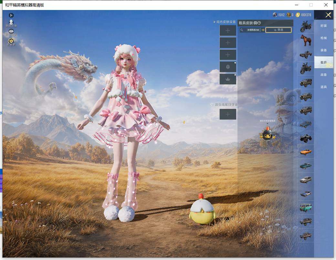This screenshot has height=260, width=336.
Task: Switch to the 道具 items tab
Action: 324,87
